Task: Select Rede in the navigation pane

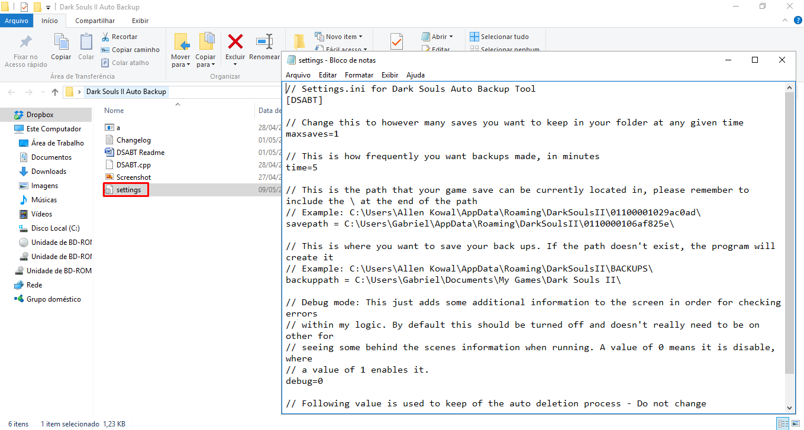Action: [34, 285]
